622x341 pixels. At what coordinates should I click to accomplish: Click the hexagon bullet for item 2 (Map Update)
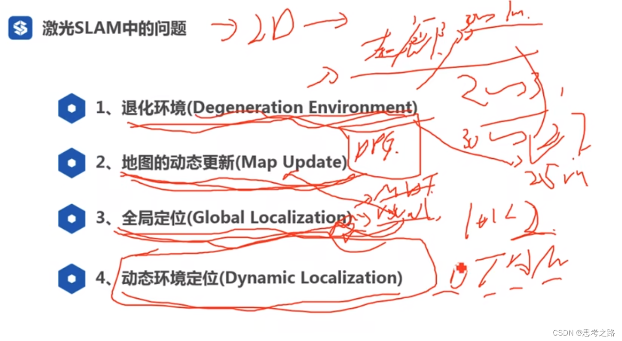tap(71, 163)
